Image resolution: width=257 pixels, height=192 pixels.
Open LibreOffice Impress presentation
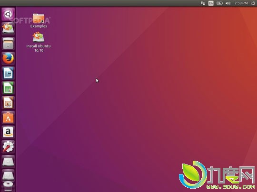click(8, 102)
